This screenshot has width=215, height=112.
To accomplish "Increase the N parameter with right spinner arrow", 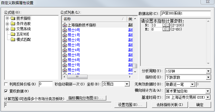I will pyautogui.click(x=168, y=25).
